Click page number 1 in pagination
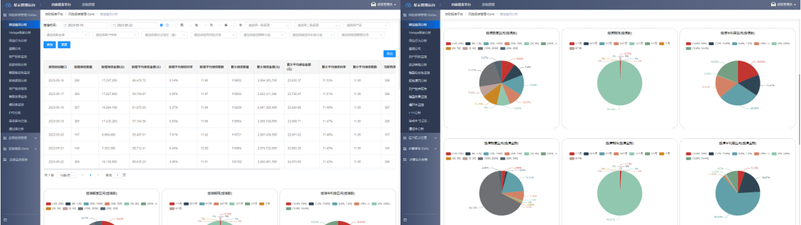Screen dimensions: 801x225 [90, 175]
